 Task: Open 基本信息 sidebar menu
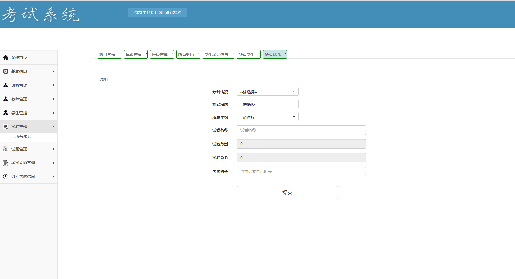pyautogui.click(x=29, y=71)
